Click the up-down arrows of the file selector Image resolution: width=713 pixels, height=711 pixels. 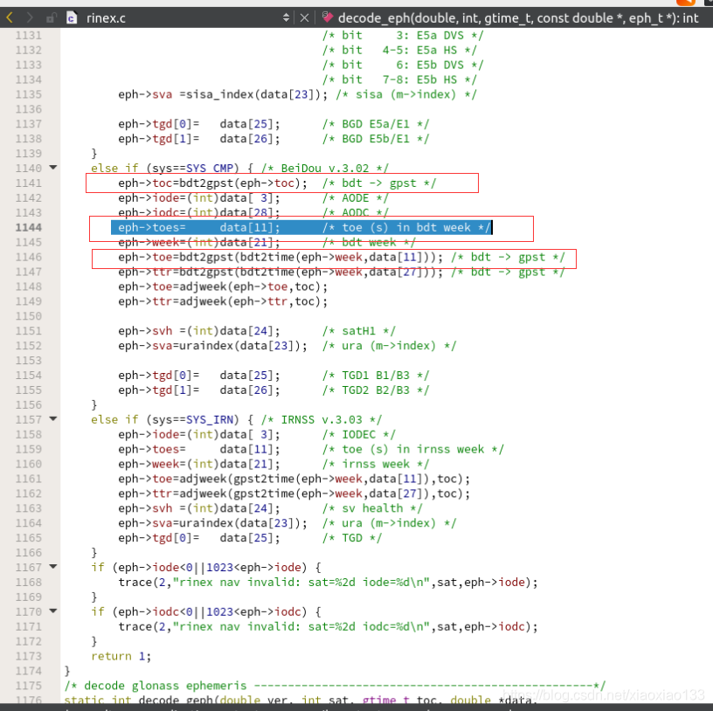point(286,17)
